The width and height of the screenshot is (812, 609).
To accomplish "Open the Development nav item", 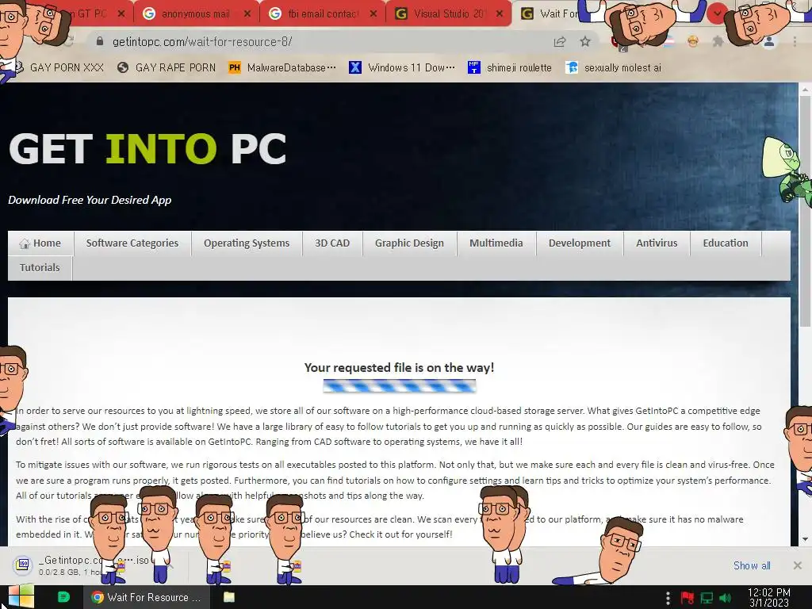I will coord(580,243).
